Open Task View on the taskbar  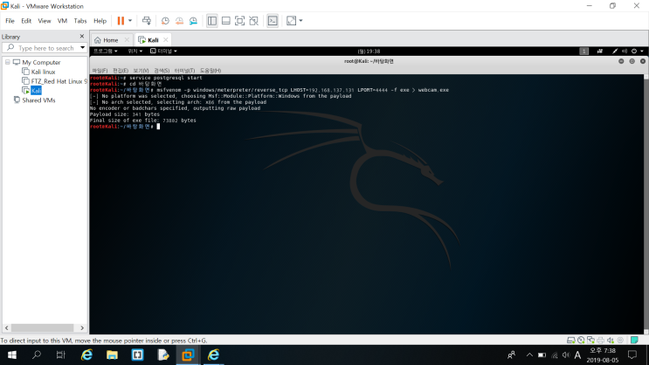tap(61, 355)
